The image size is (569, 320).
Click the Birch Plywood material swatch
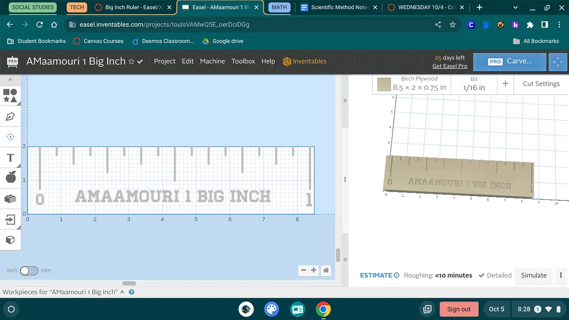tap(384, 85)
